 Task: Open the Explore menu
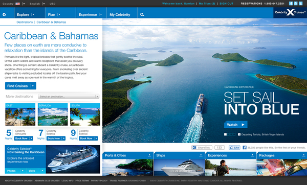(x=26, y=14)
